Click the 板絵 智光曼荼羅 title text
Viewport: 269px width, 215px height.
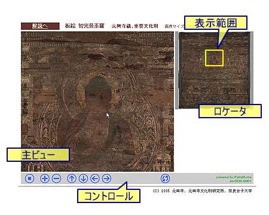[x=85, y=26]
